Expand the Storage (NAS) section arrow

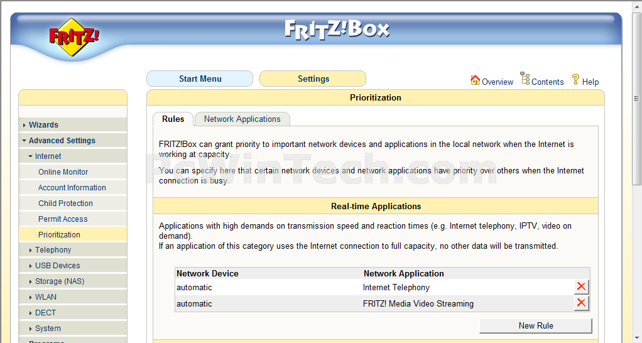tap(31, 281)
